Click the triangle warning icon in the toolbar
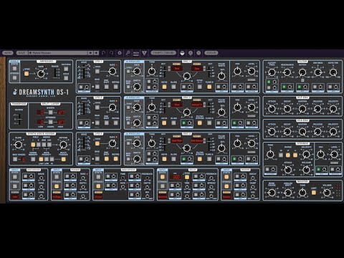Screen dimensions: 344x258 point(144,53)
